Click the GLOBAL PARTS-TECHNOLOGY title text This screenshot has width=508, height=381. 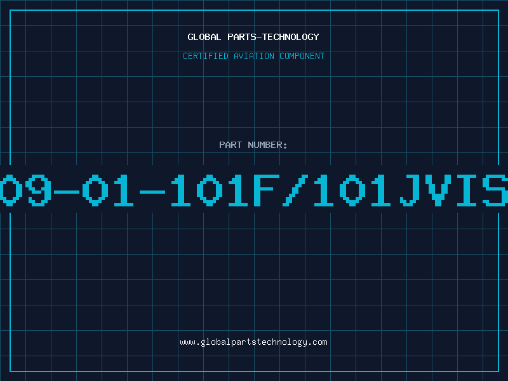coord(253,37)
